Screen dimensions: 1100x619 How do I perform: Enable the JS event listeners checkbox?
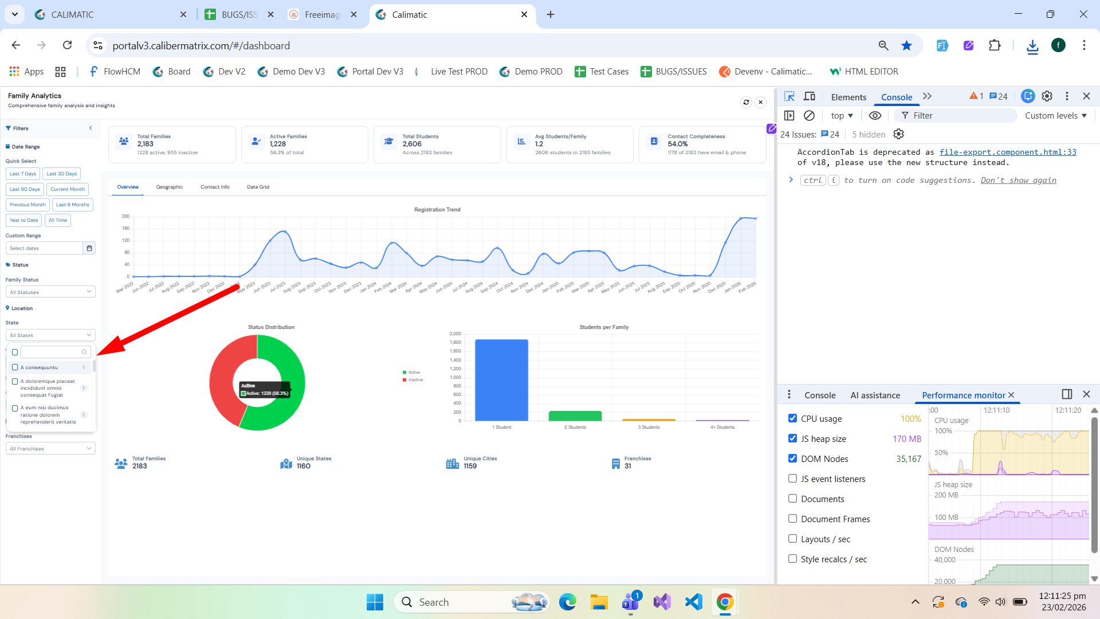pyautogui.click(x=792, y=479)
